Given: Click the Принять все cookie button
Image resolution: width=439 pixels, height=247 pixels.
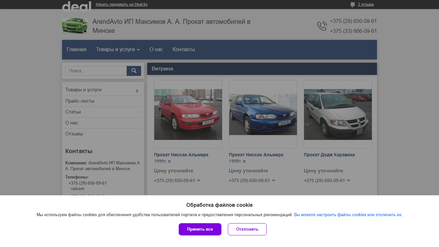Looking at the screenshot, I should [200, 229].
